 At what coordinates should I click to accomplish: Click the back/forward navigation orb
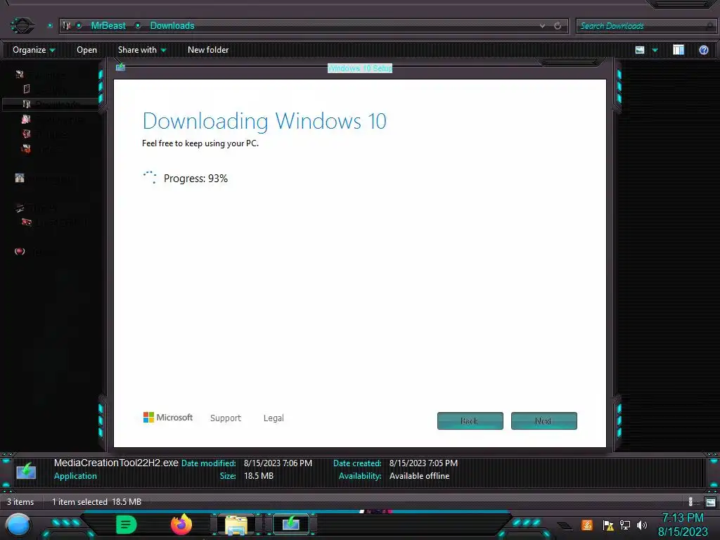coord(22,25)
